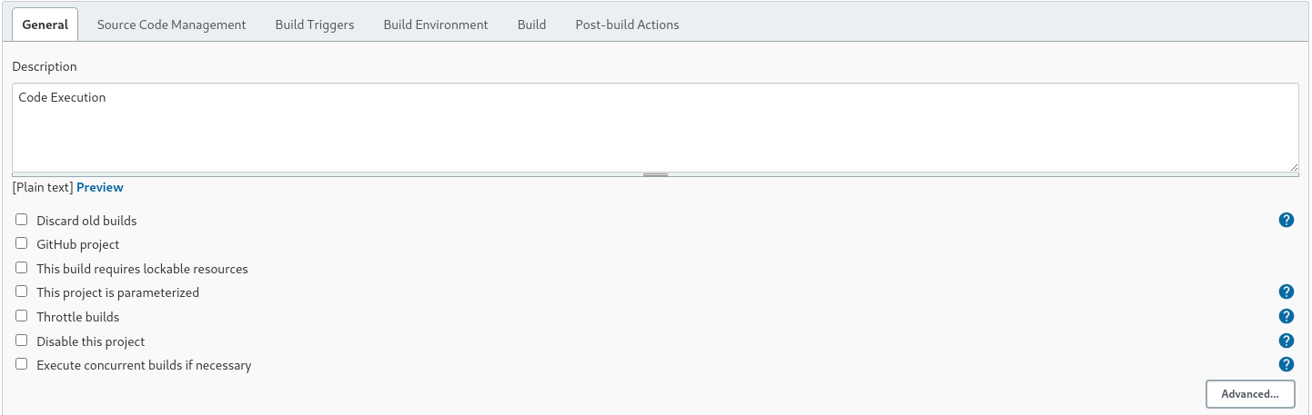Image resolution: width=1312 pixels, height=415 pixels.
Task: Toggle the Throttle builds checkbox
Action: [x=22, y=315]
